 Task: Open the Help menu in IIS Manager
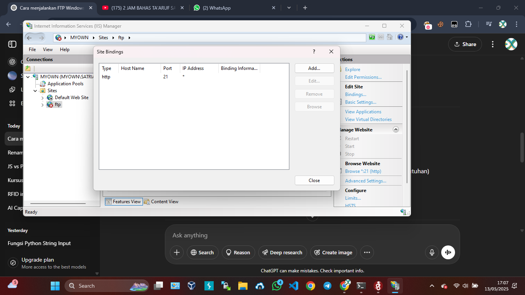tap(65, 50)
